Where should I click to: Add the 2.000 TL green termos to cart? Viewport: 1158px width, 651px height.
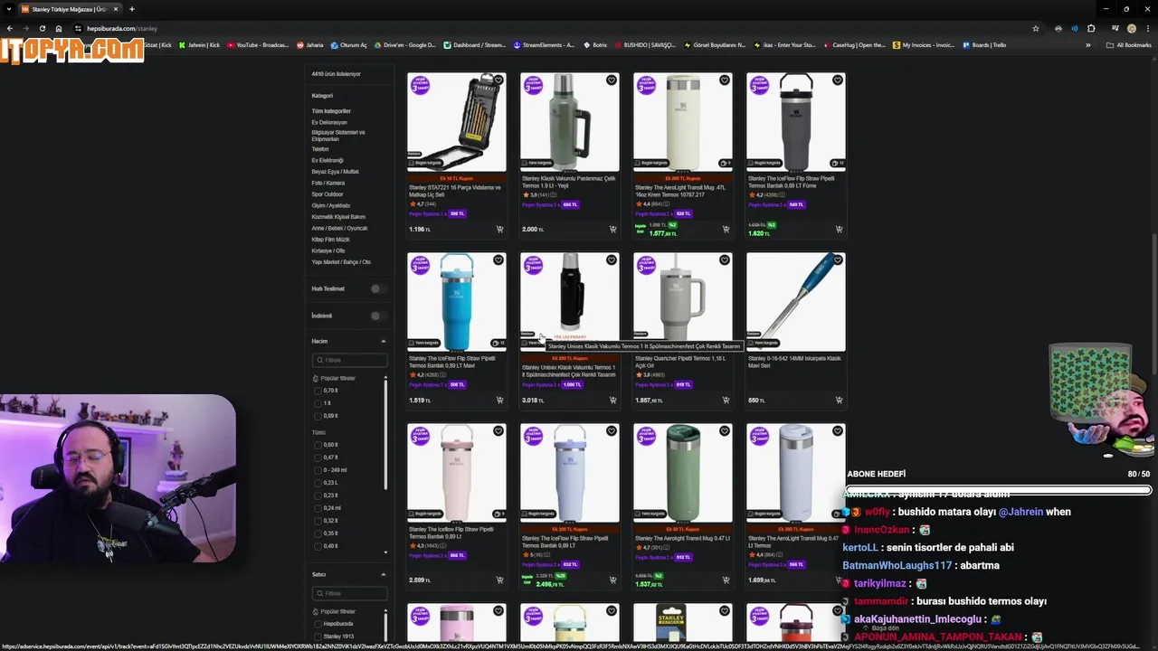612,230
